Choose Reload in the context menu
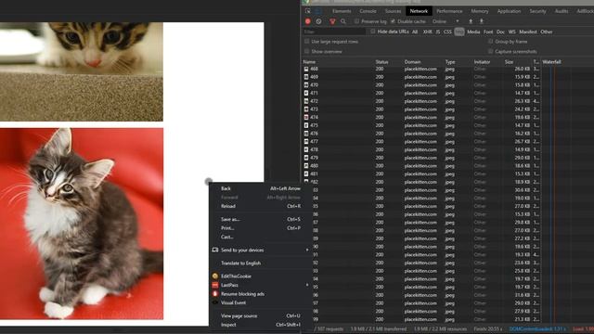 pyautogui.click(x=261, y=206)
